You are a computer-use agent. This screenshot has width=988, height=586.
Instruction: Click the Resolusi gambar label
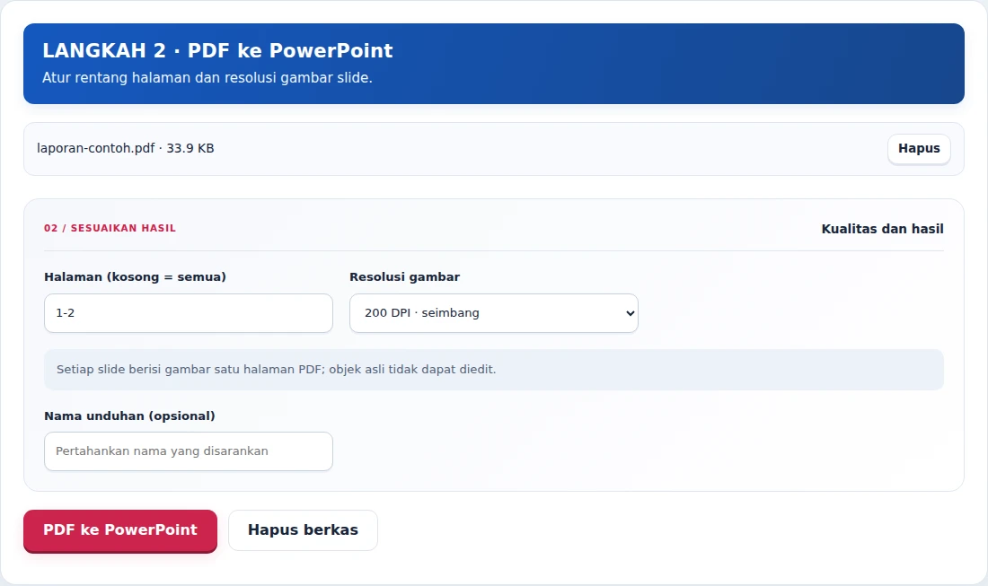404,277
